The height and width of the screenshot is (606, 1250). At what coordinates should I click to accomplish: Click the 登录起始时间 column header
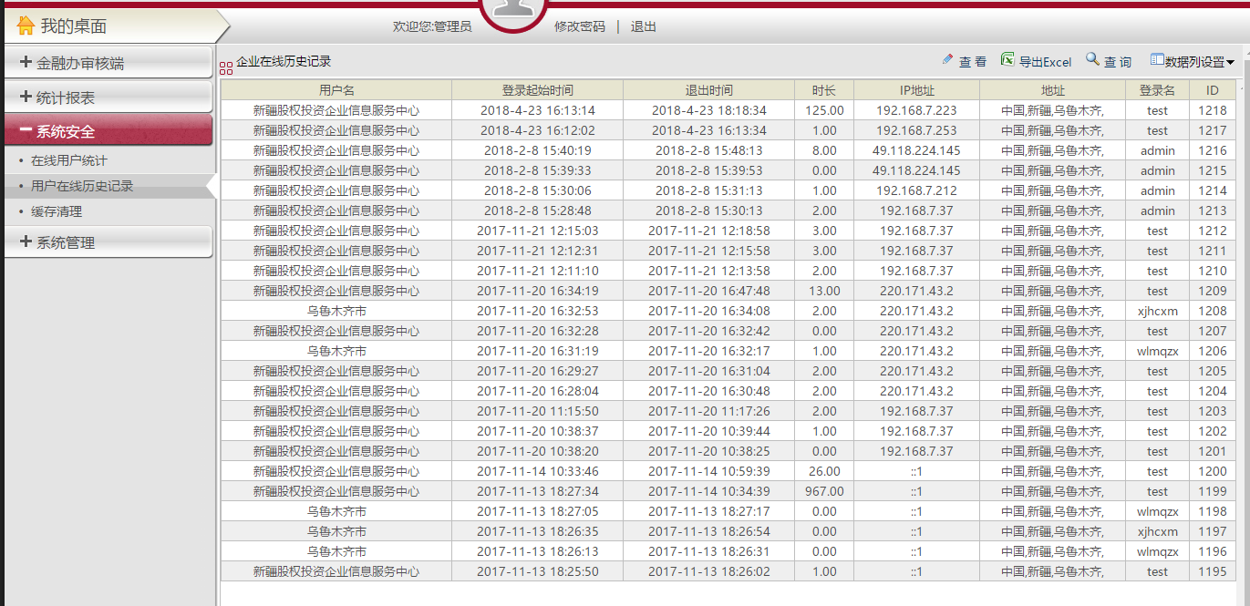pos(537,90)
